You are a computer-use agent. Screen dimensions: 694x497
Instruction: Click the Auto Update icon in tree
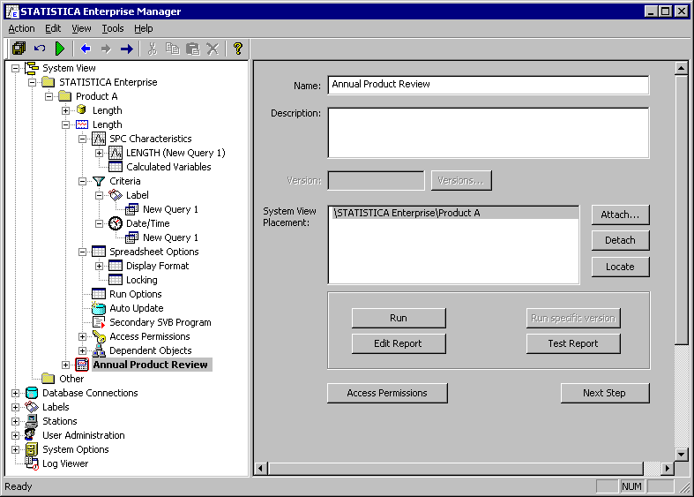[x=99, y=308]
